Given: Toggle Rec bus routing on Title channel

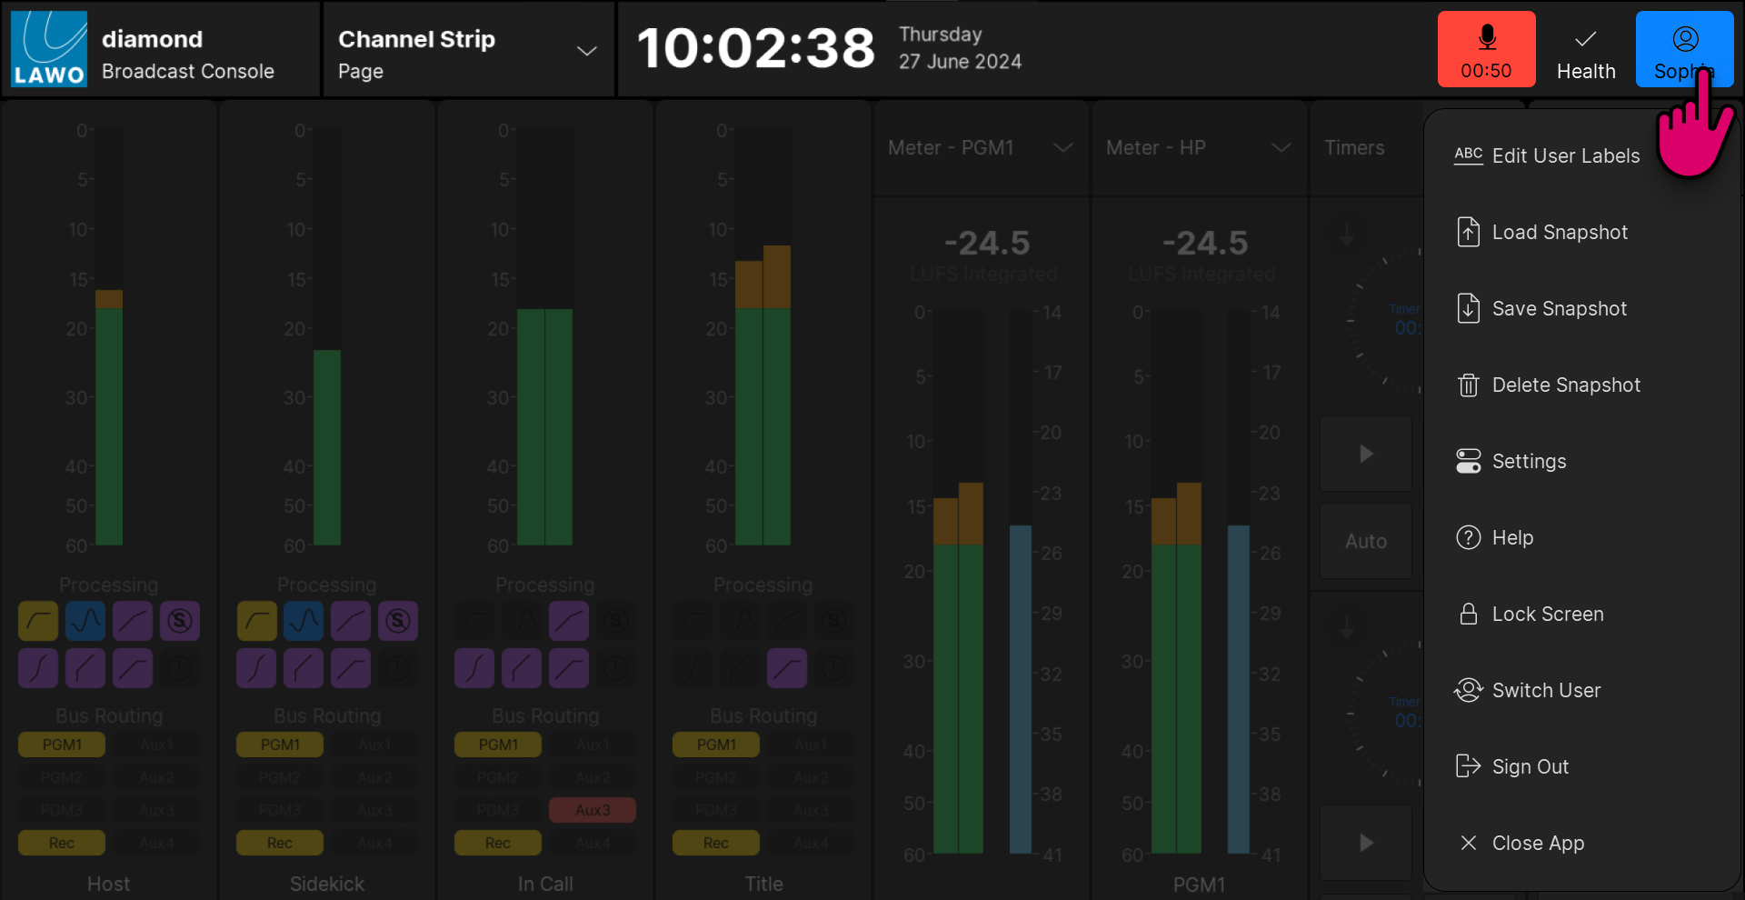Looking at the screenshot, I should [715, 843].
